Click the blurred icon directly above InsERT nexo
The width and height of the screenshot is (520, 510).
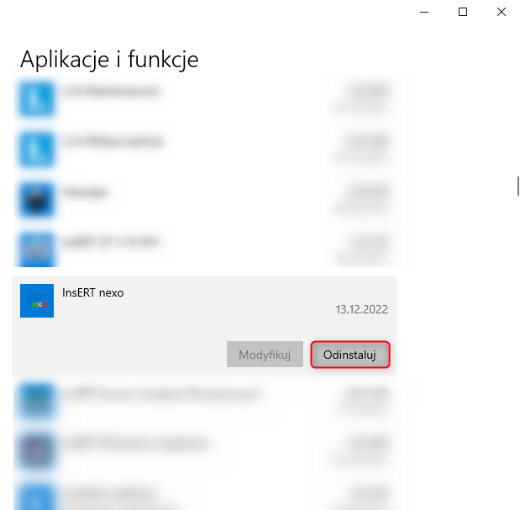point(37,250)
